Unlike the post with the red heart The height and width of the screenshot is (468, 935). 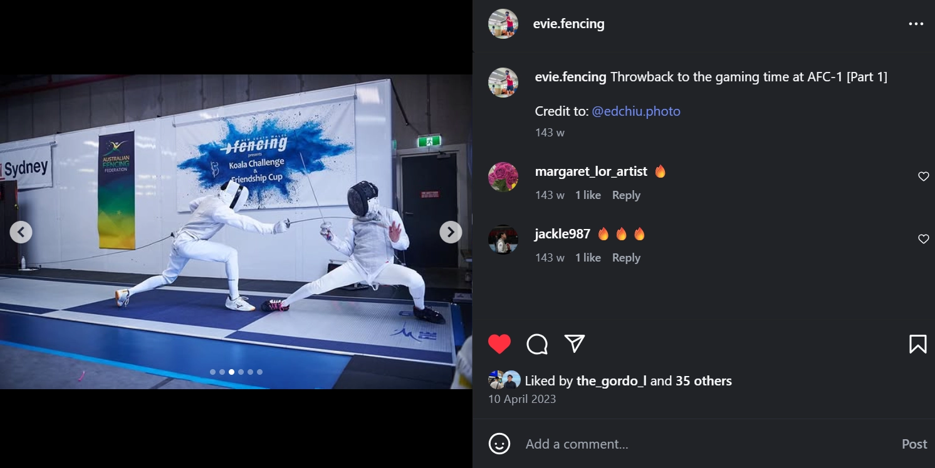click(499, 344)
